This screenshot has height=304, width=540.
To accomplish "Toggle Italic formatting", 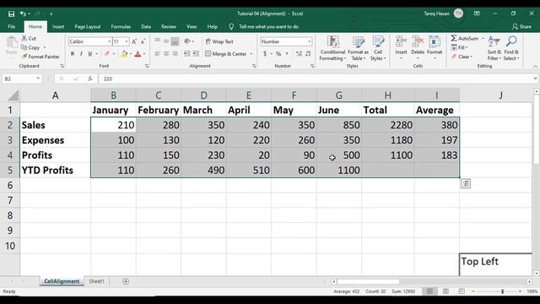I will pos(81,54).
